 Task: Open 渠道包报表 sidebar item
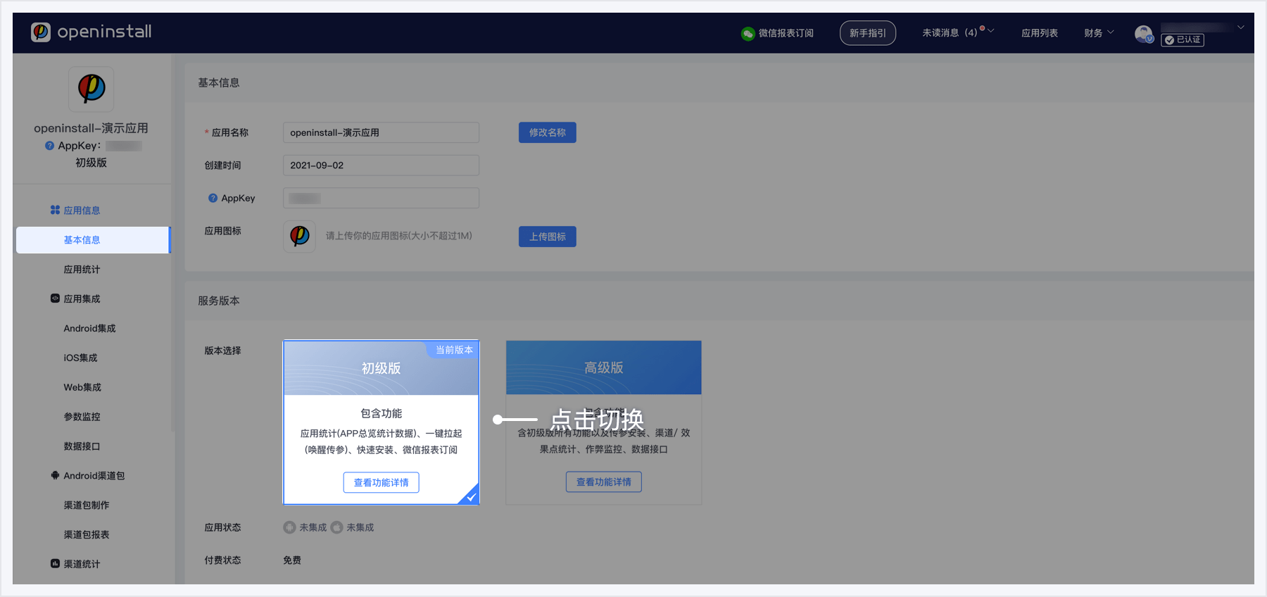(86, 535)
